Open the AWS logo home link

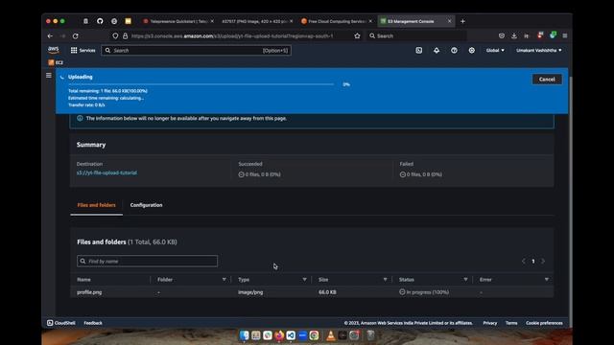click(x=54, y=50)
